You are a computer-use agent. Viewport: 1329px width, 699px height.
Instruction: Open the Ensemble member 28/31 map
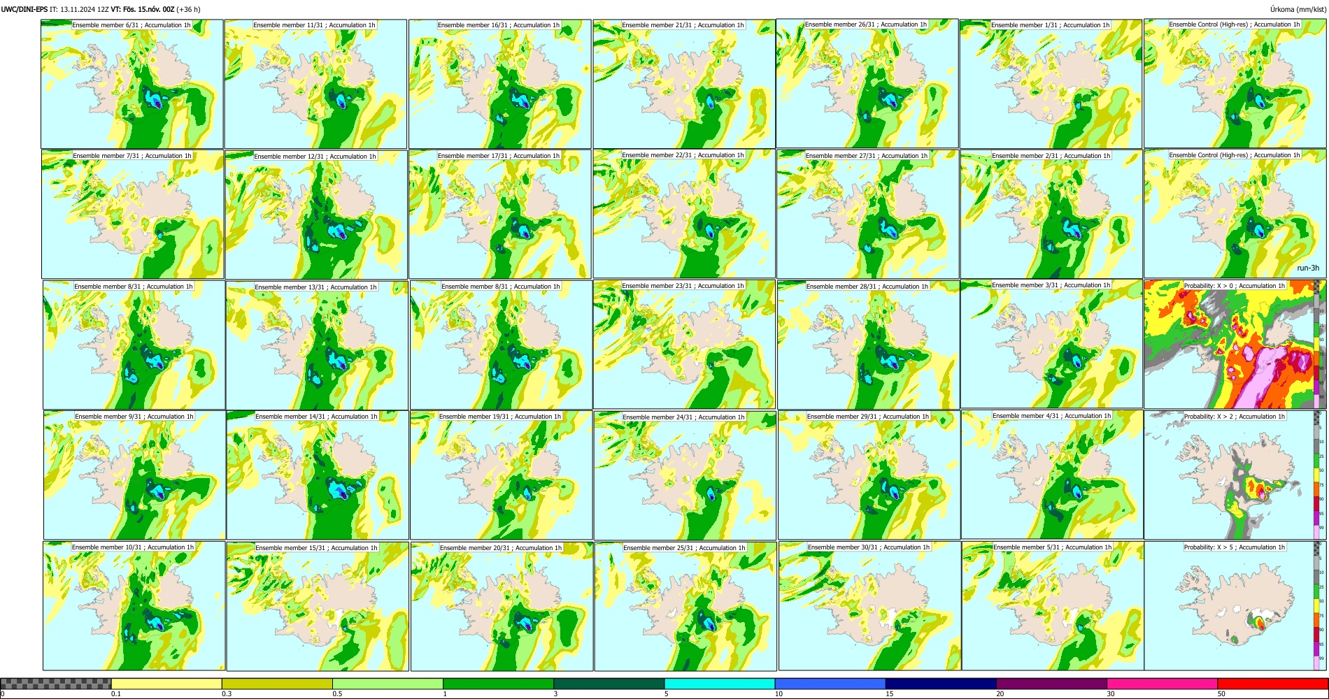click(x=868, y=345)
